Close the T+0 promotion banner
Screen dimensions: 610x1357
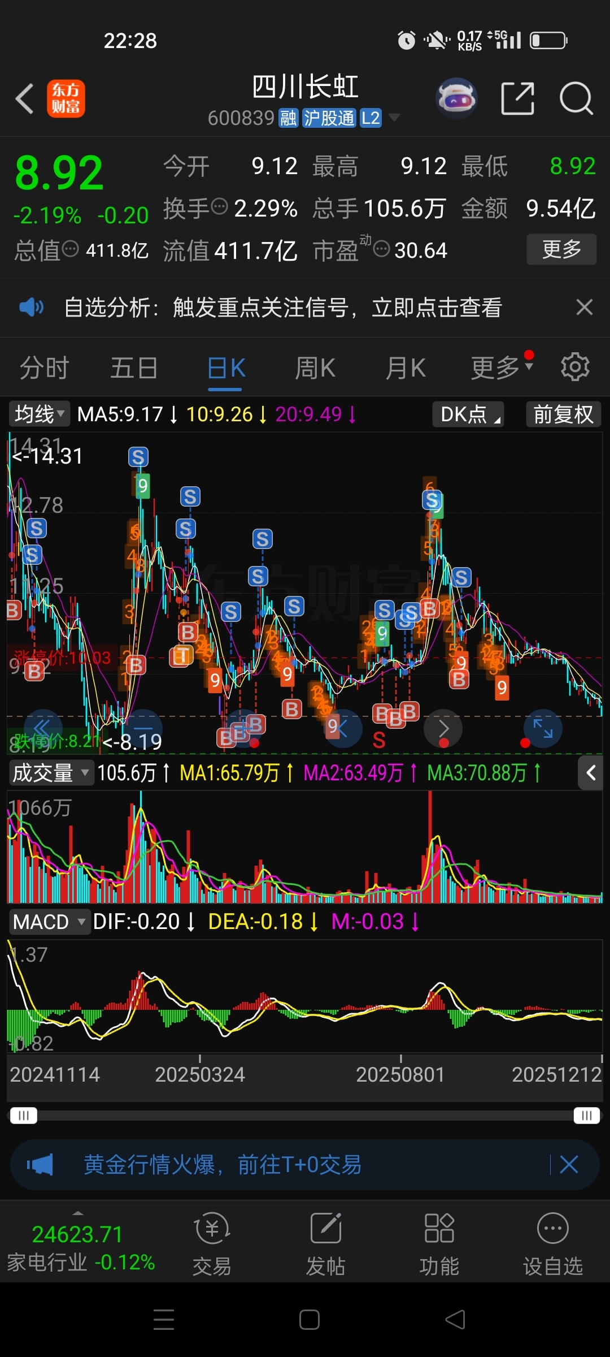point(569,1165)
